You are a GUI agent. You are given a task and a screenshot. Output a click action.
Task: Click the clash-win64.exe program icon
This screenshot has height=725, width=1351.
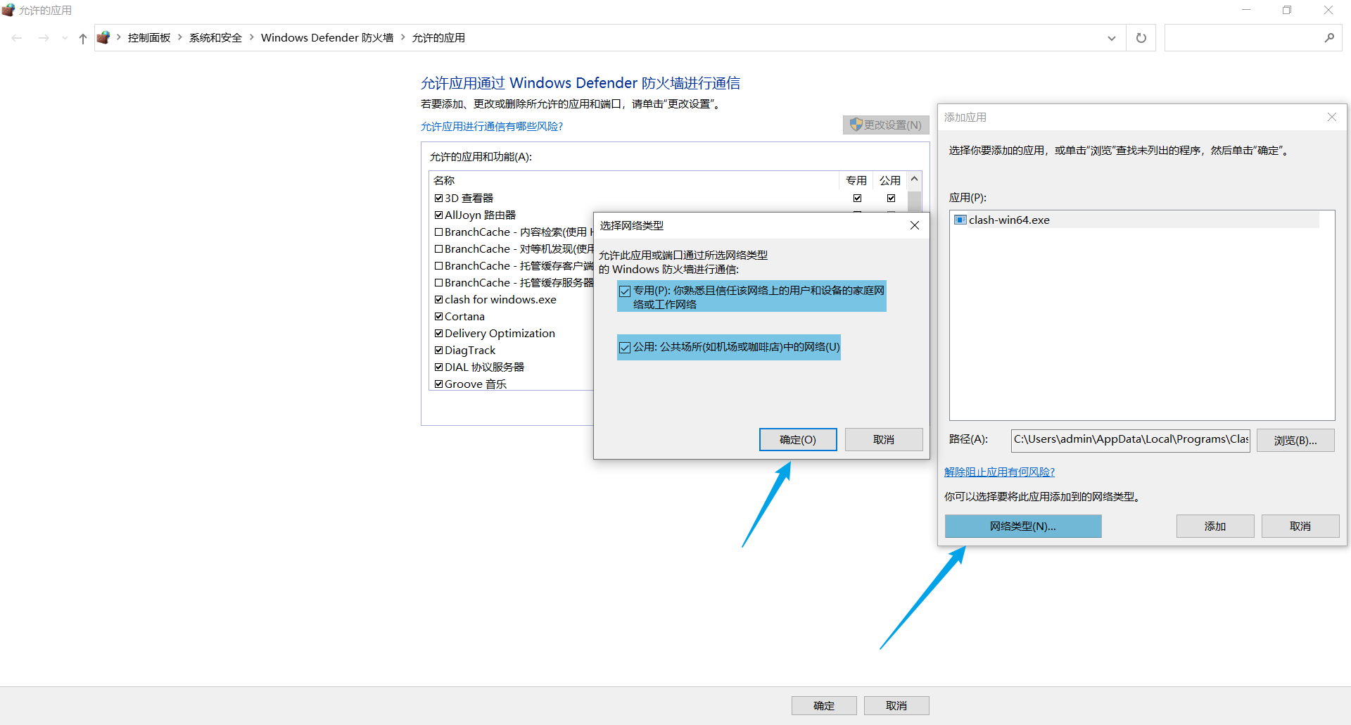(960, 220)
